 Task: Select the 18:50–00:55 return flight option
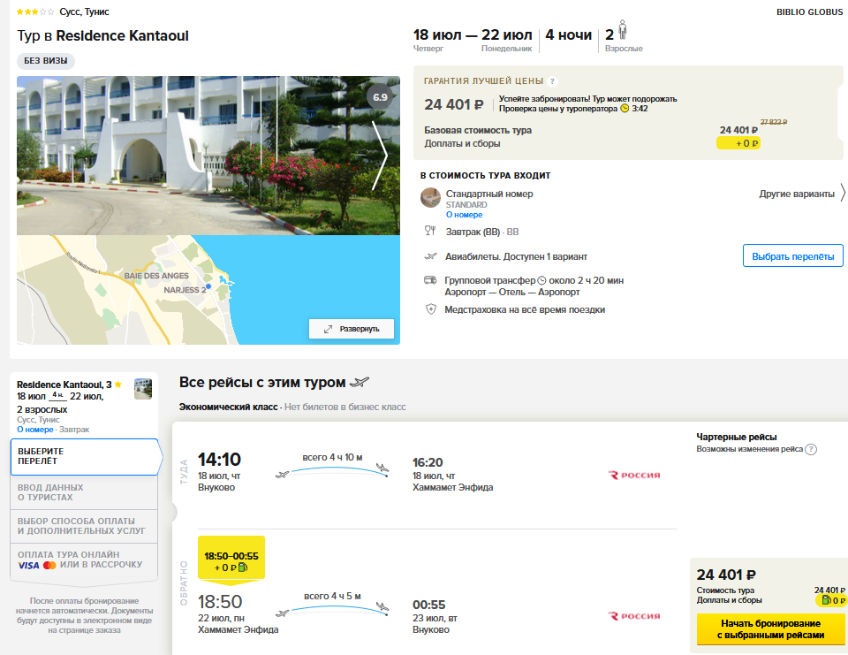pos(231,561)
